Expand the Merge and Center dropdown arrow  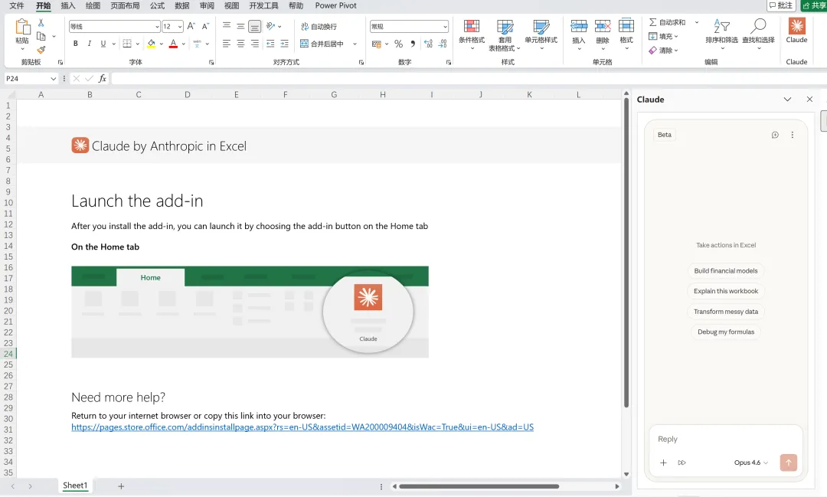pos(355,44)
